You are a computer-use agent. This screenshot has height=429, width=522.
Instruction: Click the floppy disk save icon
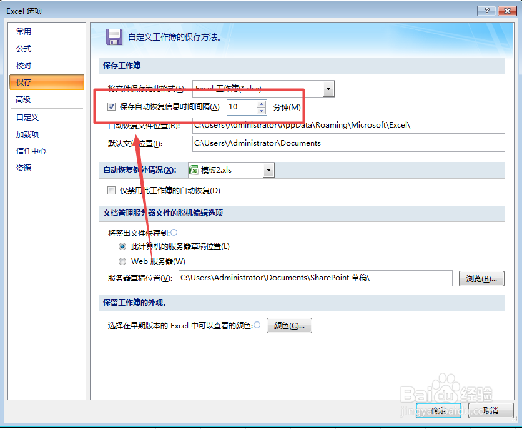[114, 37]
